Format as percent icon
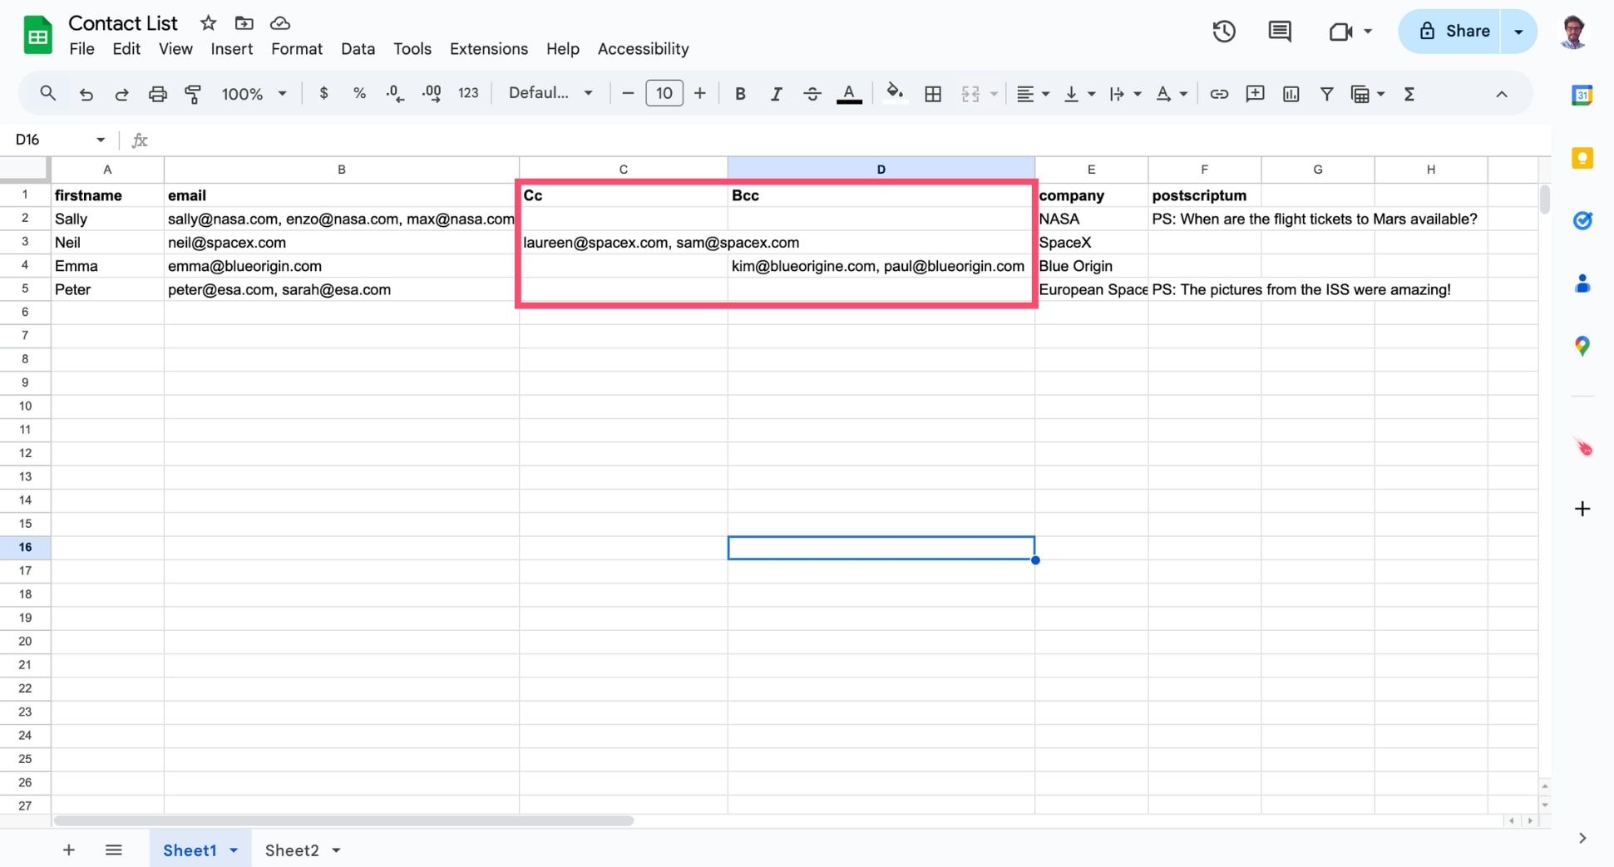1614x867 pixels. pyautogui.click(x=359, y=94)
